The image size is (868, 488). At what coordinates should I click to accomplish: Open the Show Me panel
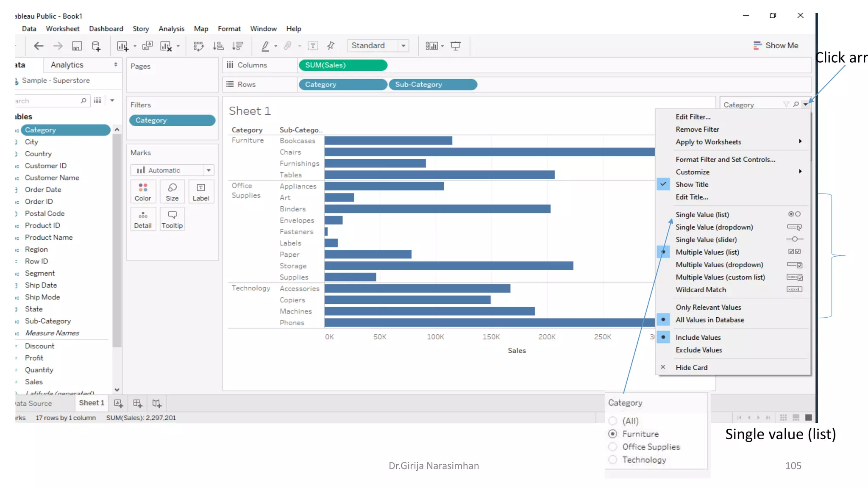[x=776, y=45]
